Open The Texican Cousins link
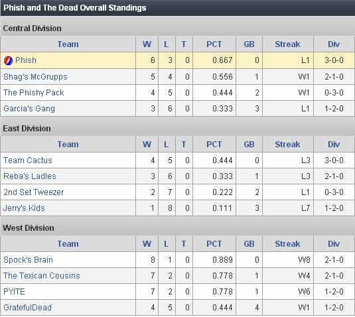This screenshot has height=317, width=355. coord(42,276)
